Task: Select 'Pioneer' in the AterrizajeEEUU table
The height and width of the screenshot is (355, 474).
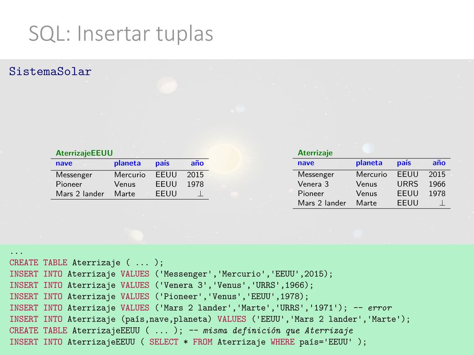Action: tap(69, 184)
